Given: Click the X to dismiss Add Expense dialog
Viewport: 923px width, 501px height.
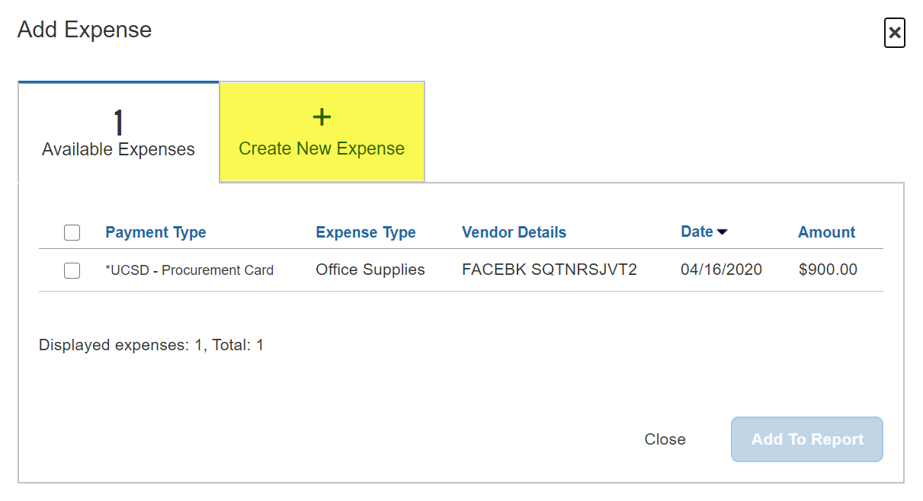Looking at the screenshot, I should click(x=894, y=33).
